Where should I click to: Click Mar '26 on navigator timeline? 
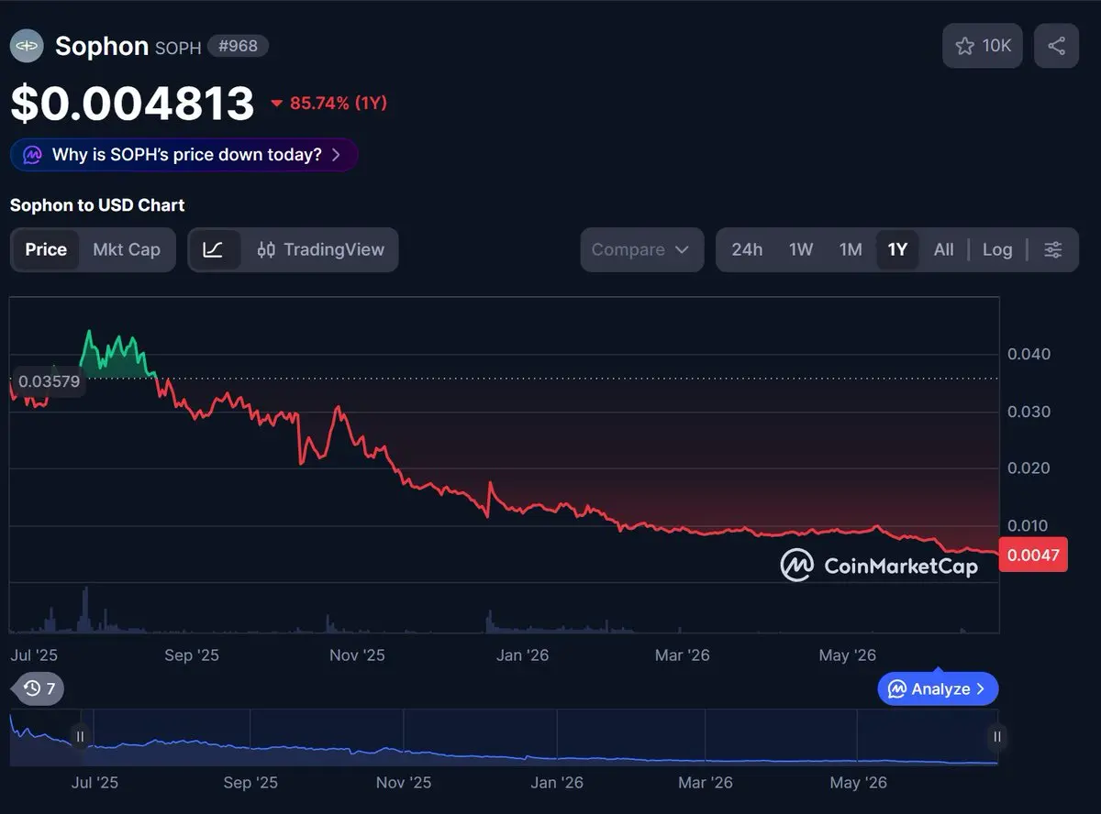[x=705, y=782]
